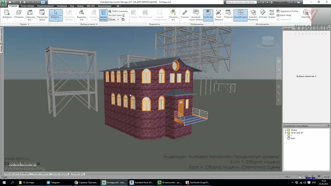Close the Свойства properties panel

(x=328, y=29)
